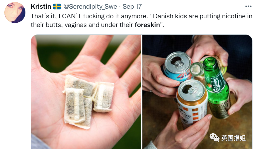Click the blue Mango can in photo

pos(178,68)
